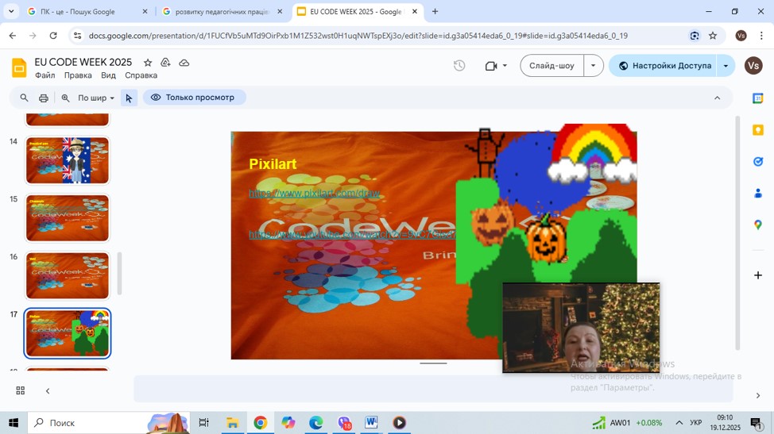
Task: Hide the menus with the up chevron
Action: 717,98
